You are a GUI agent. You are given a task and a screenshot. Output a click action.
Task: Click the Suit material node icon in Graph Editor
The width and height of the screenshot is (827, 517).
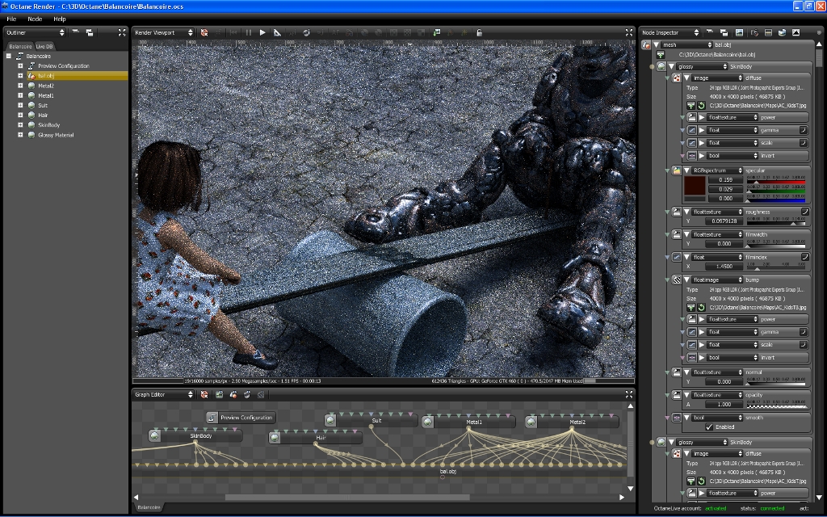[x=331, y=421]
